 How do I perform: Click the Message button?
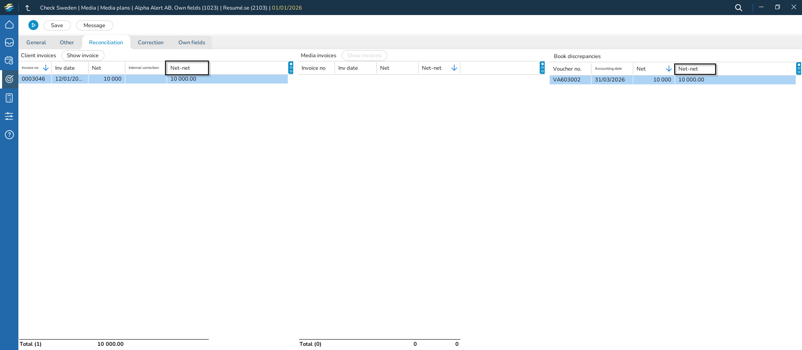click(94, 25)
